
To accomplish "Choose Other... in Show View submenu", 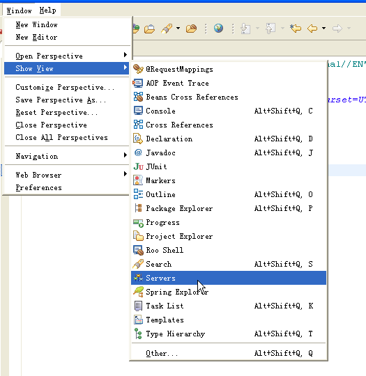I will pos(229,353).
